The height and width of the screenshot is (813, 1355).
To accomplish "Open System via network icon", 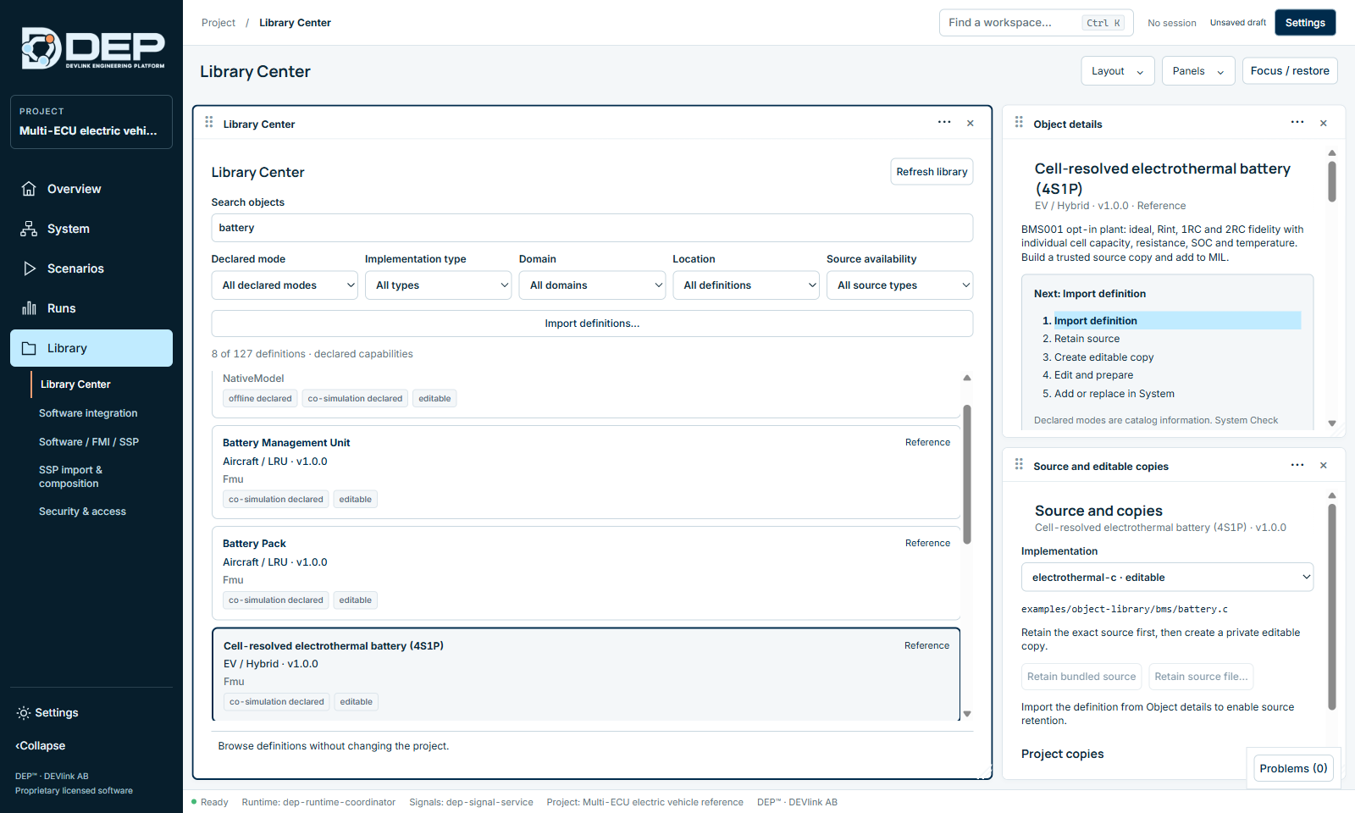I will point(29,229).
